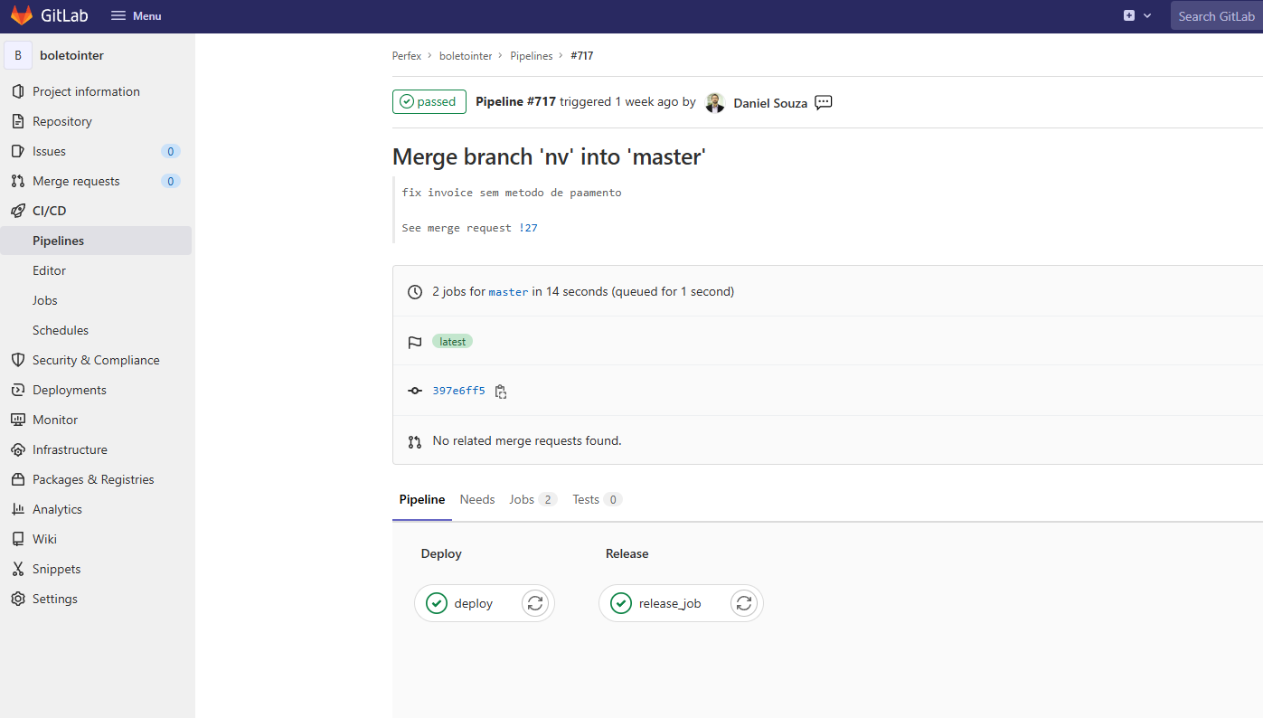Click the GitLab fox logo
Viewport: 1263px width, 718px height.
coord(22,15)
